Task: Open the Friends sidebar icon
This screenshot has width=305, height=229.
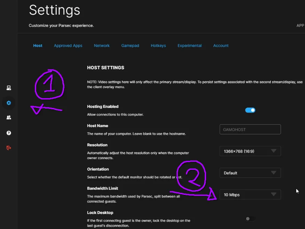Action: (9, 117)
